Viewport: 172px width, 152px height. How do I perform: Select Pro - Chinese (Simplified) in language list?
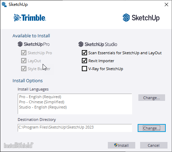pos(42,102)
